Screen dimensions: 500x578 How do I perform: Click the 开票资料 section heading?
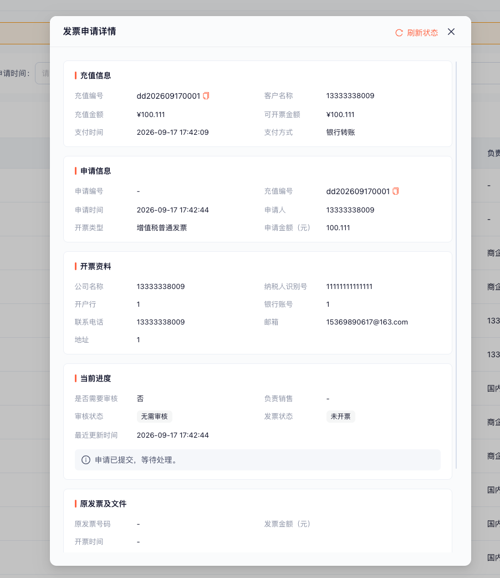pyautogui.click(x=95, y=266)
